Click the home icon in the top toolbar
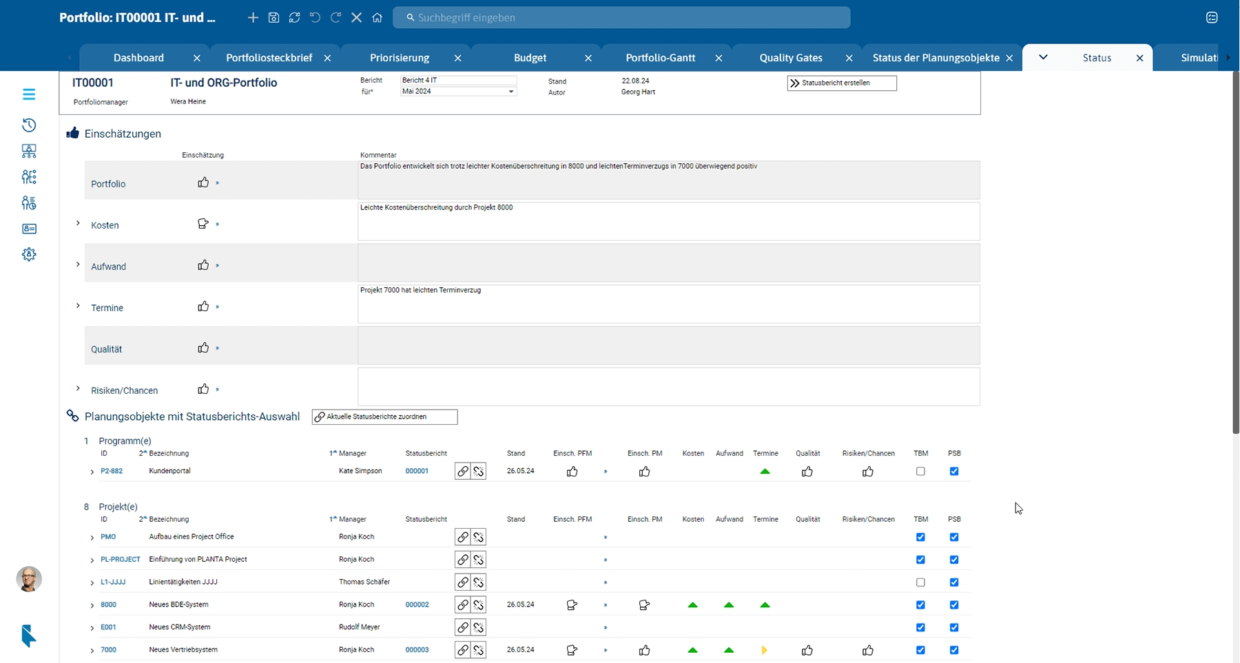The width and height of the screenshot is (1240, 663). pos(377,18)
